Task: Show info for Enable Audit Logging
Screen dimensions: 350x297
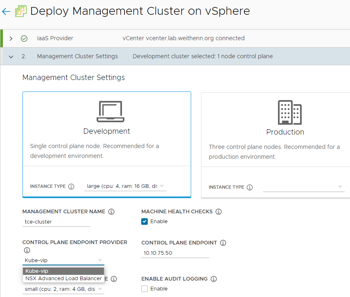Action: point(214,279)
